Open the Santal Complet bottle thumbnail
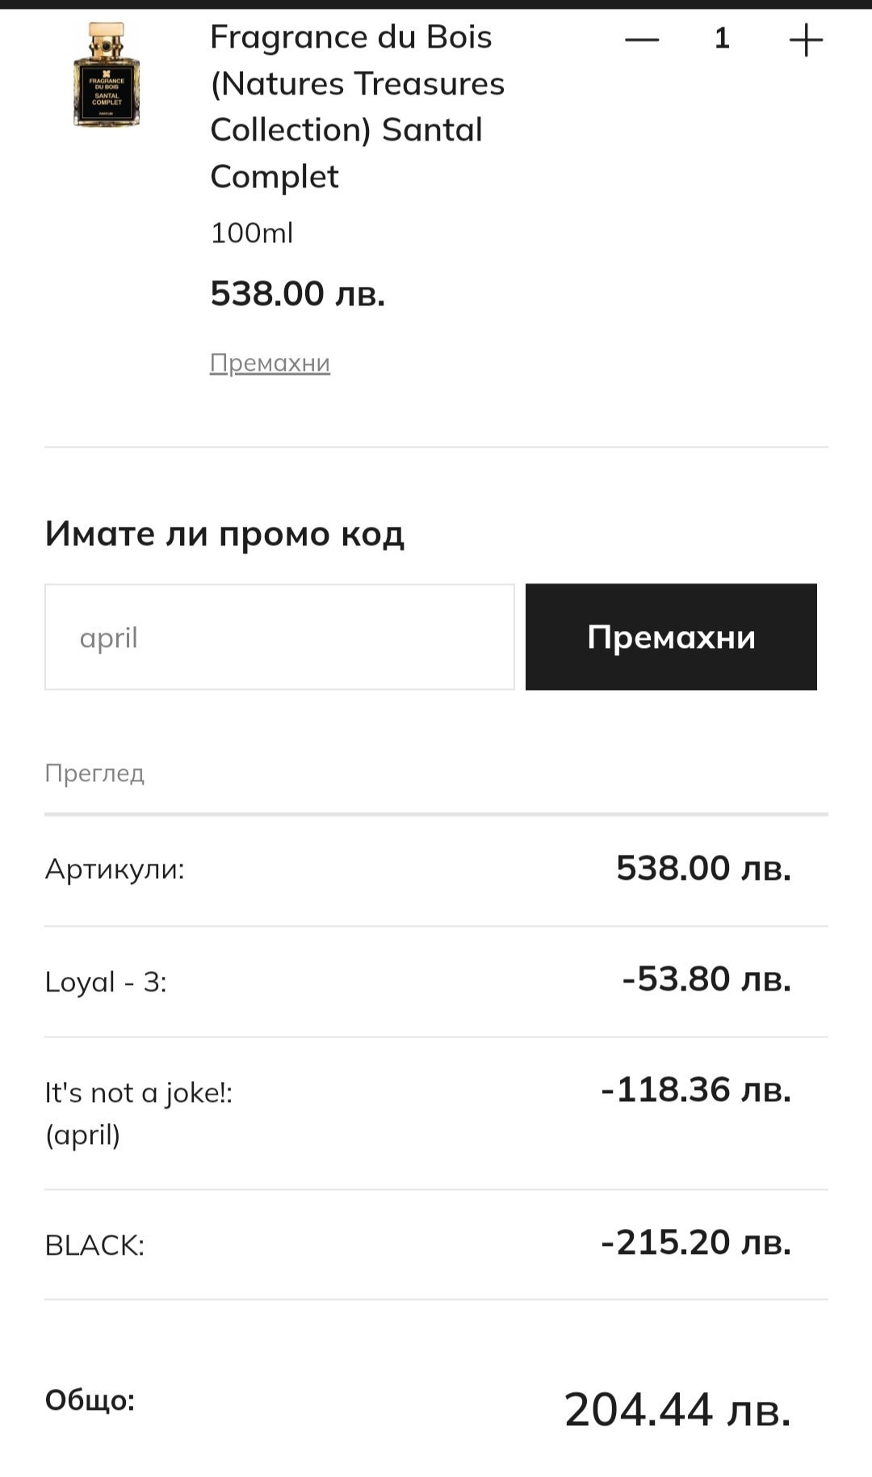Screen dimensions: 872x1477 coord(107,75)
